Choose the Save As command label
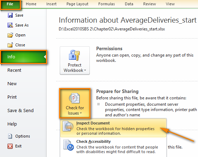This screenshot has width=198, height=157. 22,25
